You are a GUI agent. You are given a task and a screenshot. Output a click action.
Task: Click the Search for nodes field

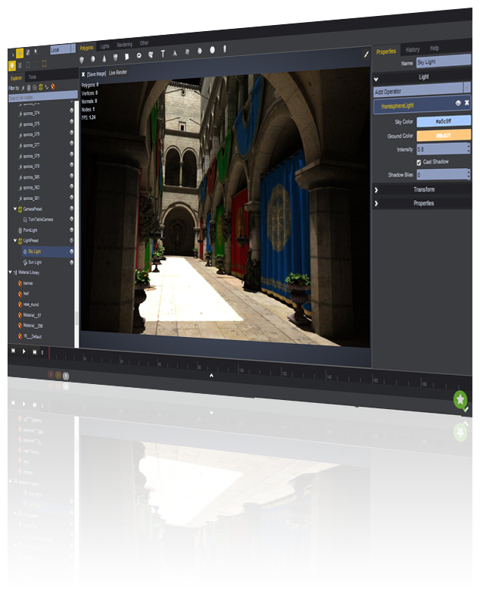coord(42,98)
